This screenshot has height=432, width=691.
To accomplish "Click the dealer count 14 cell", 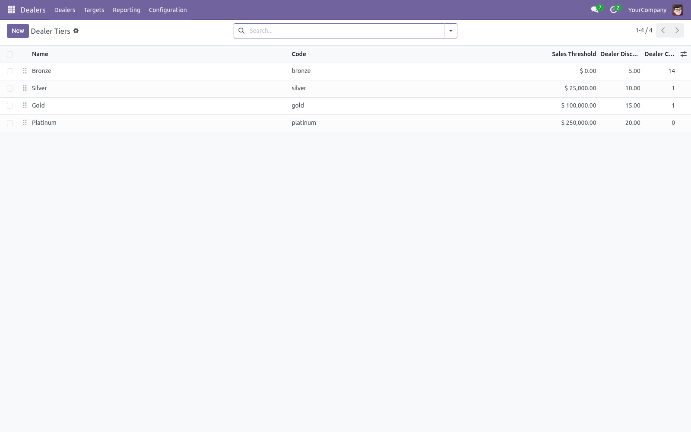I will coord(671,71).
